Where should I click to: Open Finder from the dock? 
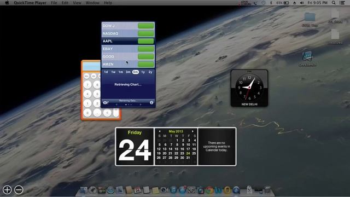coord(84,190)
